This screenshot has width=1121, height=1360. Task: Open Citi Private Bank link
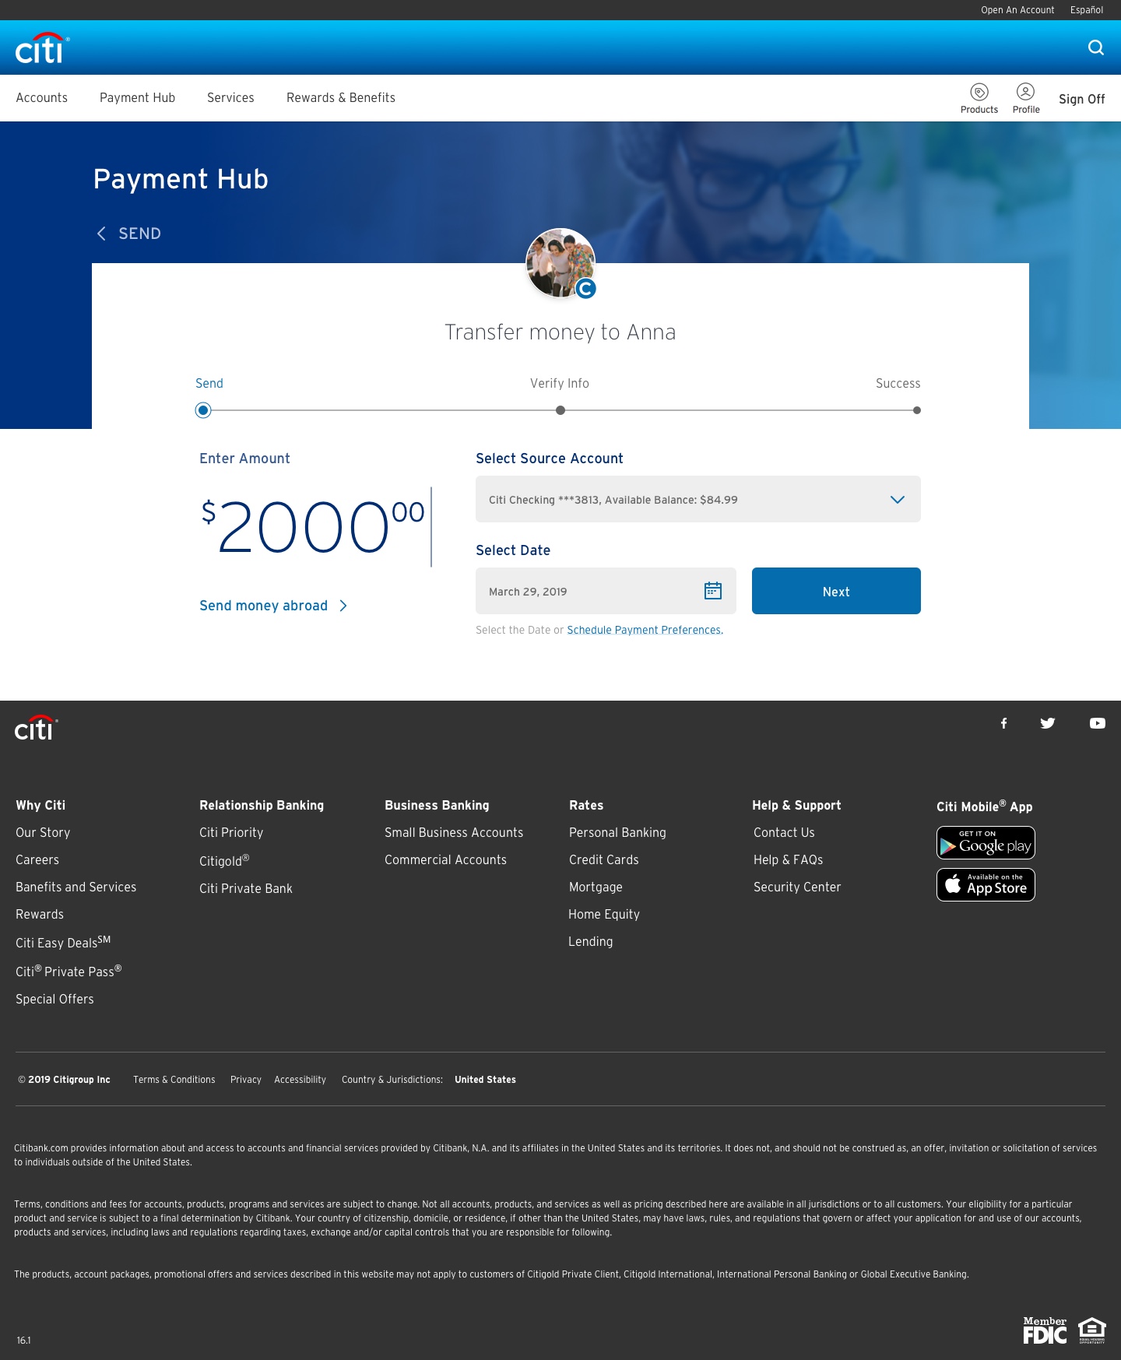coord(246,888)
